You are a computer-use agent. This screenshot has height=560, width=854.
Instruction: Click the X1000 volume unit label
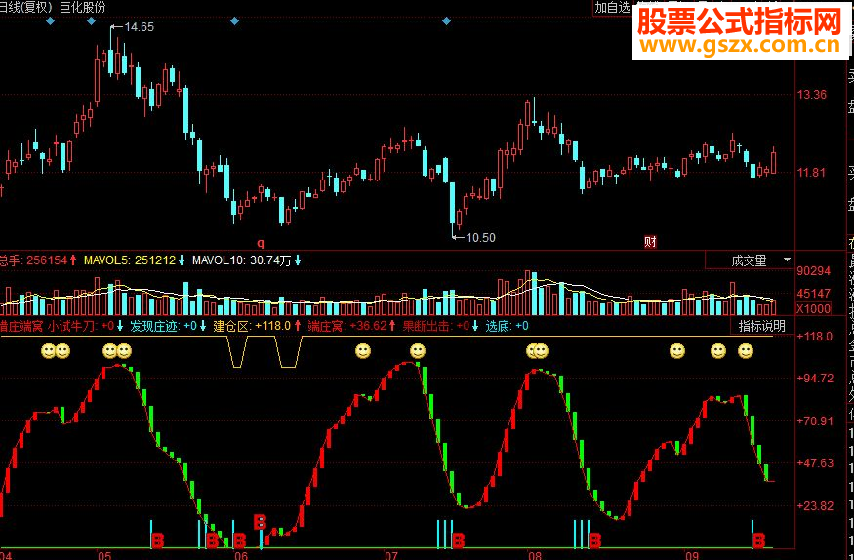[x=813, y=308]
